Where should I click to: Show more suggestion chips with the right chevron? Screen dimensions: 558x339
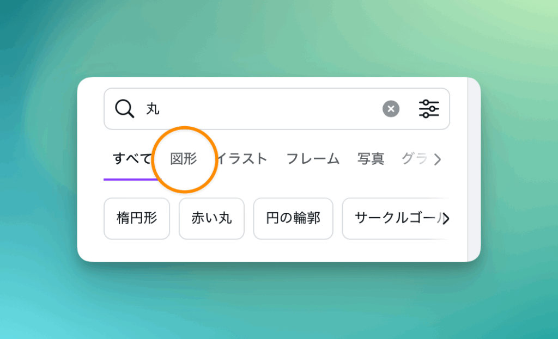446,219
